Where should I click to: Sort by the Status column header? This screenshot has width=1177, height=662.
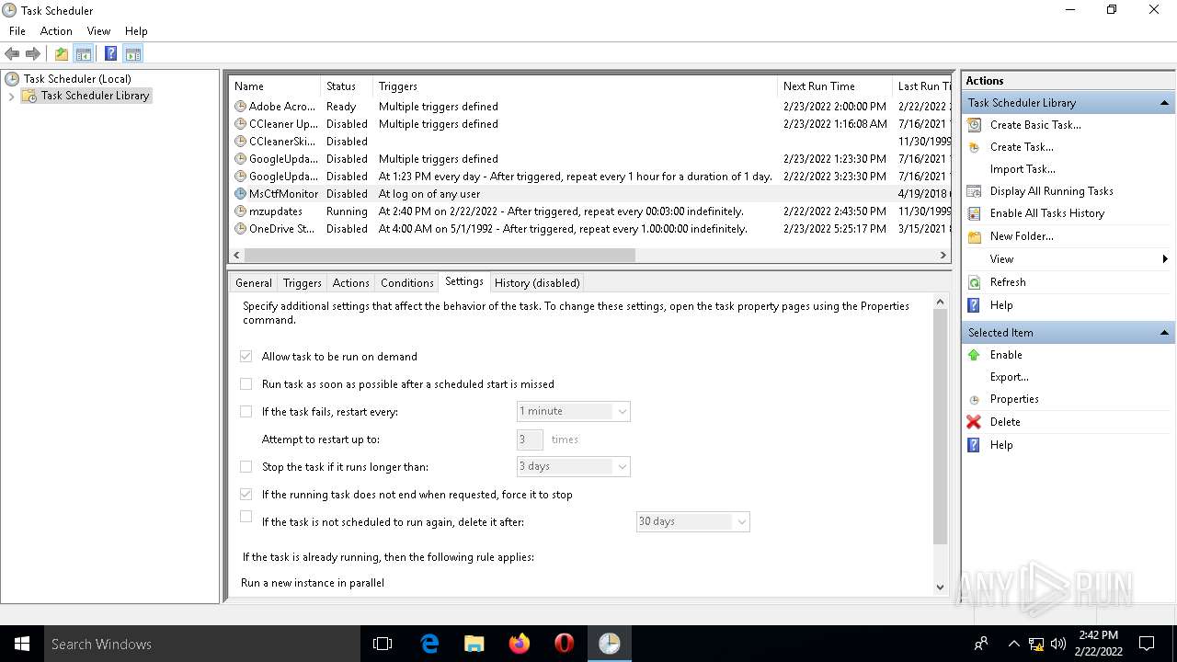[347, 86]
